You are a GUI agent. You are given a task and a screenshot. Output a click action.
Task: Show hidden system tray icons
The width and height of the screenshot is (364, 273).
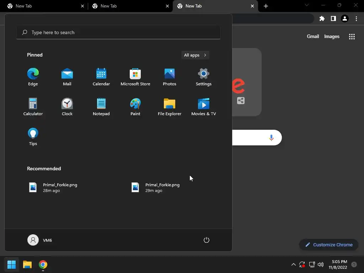click(293, 264)
